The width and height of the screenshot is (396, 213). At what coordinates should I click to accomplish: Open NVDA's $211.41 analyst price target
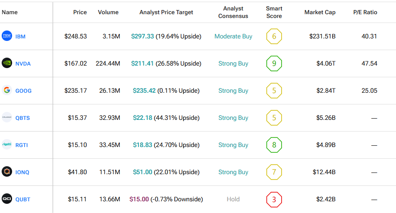tap(142, 63)
